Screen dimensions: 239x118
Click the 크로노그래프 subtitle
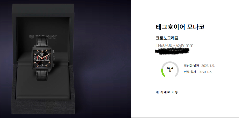[x=167, y=38]
